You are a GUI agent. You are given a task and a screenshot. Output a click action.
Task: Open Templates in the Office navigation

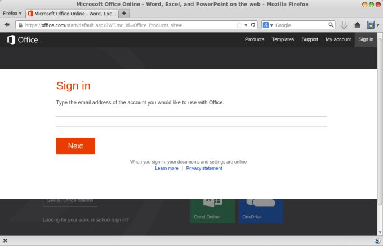coord(283,39)
